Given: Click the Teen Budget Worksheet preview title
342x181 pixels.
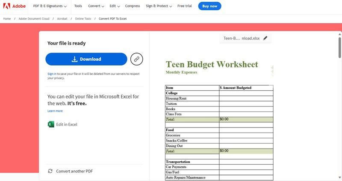Looking at the screenshot, I should point(212,65).
